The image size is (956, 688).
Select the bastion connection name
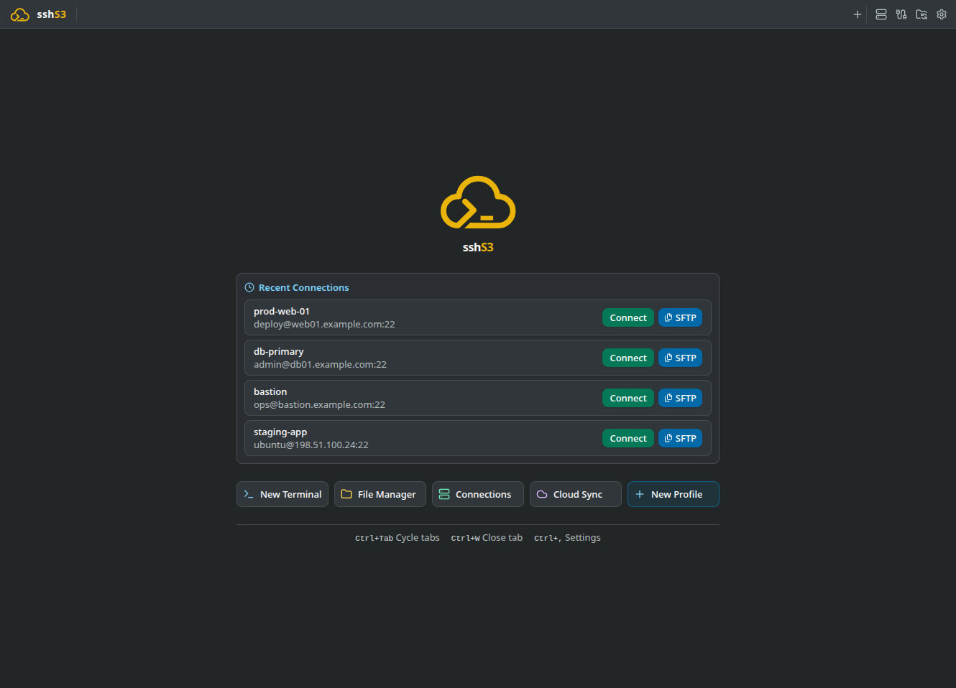(x=270, y=391)
